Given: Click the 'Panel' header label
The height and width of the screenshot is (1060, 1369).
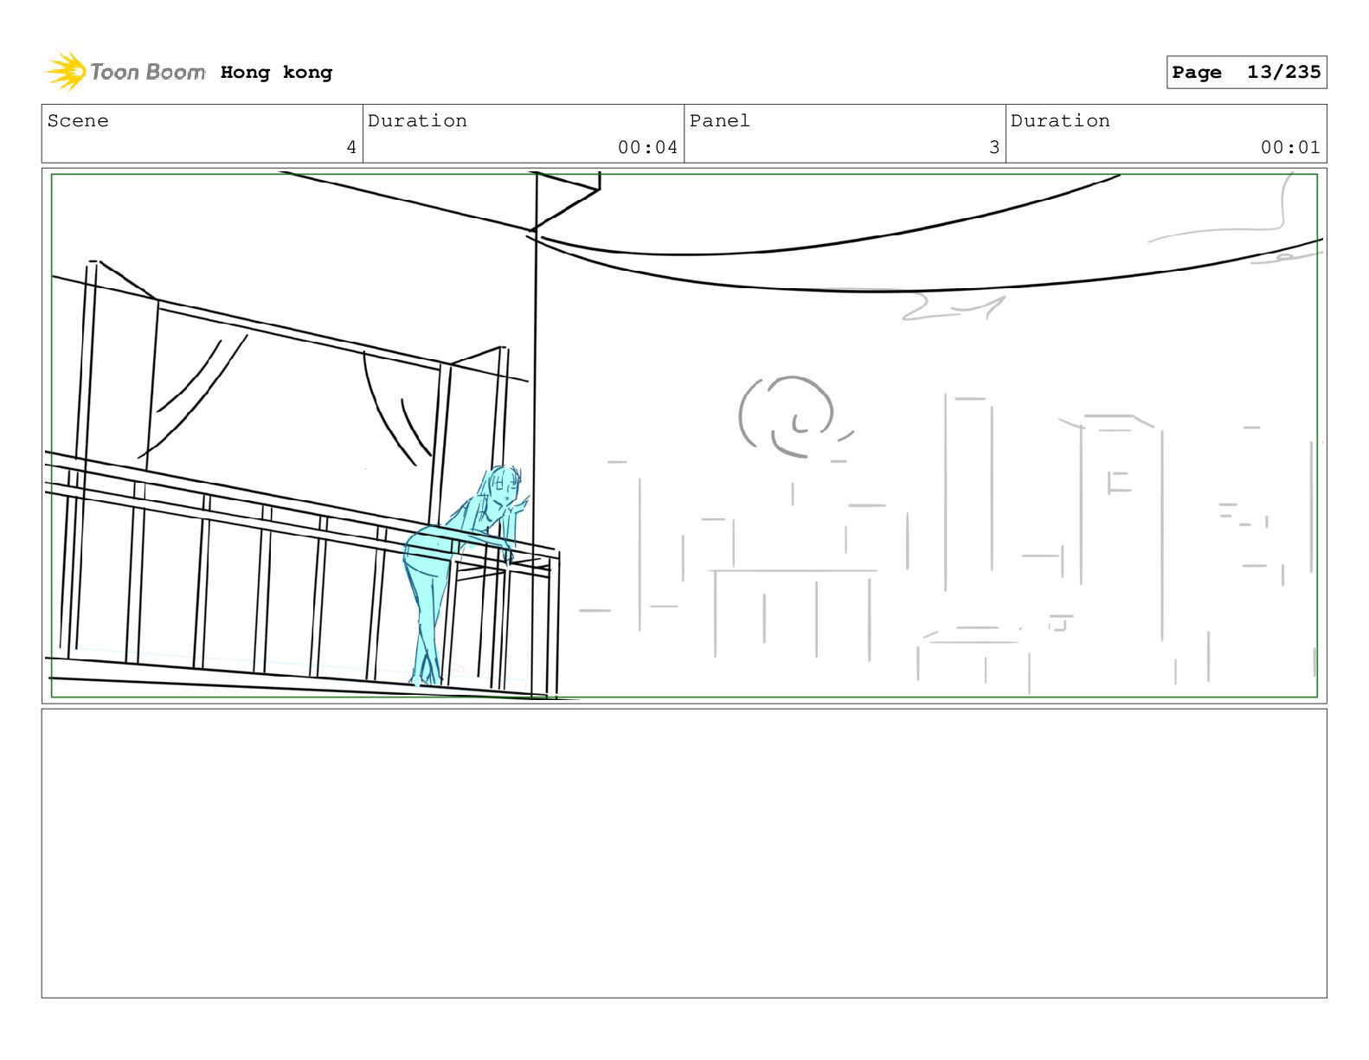Looking at the screenshot, I should pyautogui.click(x=719, y=121).
